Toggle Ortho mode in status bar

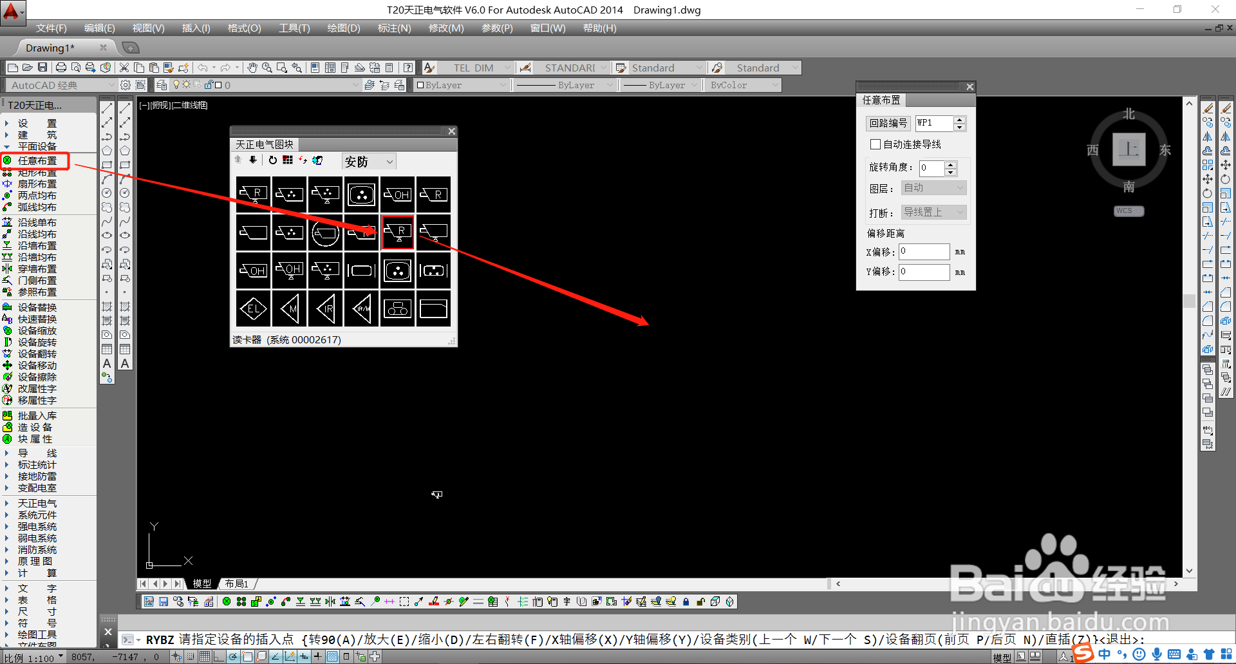point(219,657)
